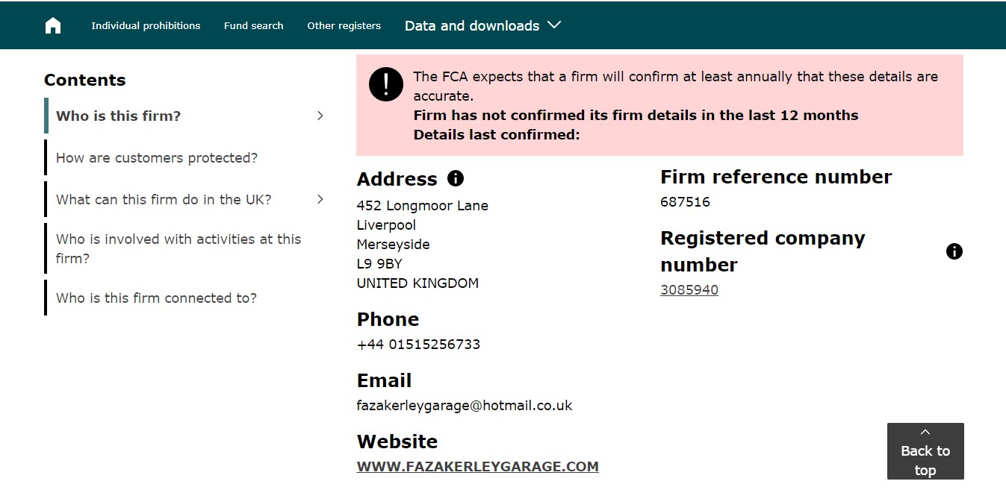Click the phone number +44 01515256733

click(418, 344)
